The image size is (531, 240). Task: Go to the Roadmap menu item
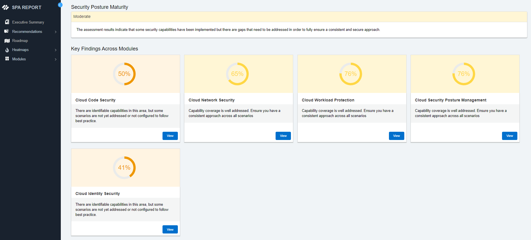[20, 41]
